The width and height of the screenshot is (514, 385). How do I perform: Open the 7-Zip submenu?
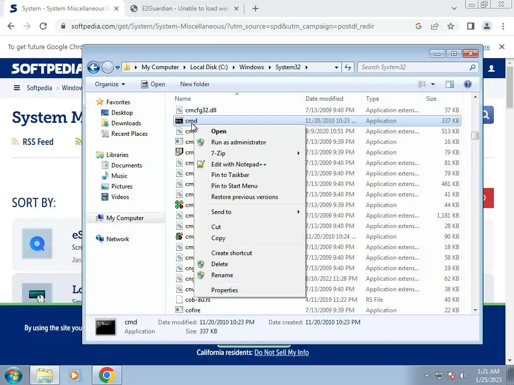tap(218, 153)
